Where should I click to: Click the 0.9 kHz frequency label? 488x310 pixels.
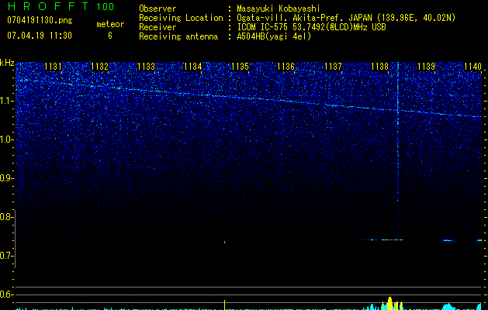7,178
